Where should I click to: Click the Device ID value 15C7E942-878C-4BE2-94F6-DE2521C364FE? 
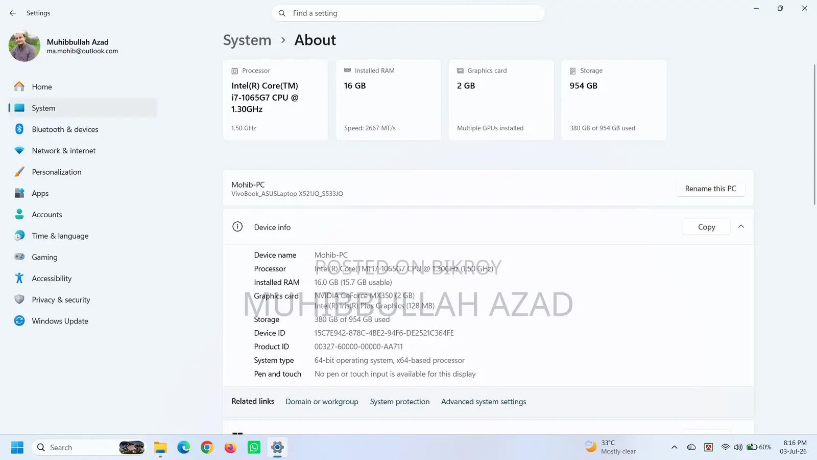384,333
